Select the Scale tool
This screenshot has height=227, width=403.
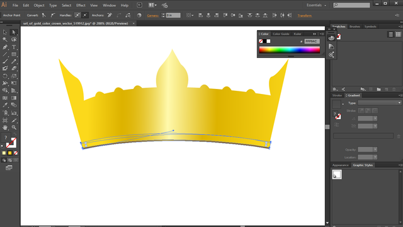[14, 76]
